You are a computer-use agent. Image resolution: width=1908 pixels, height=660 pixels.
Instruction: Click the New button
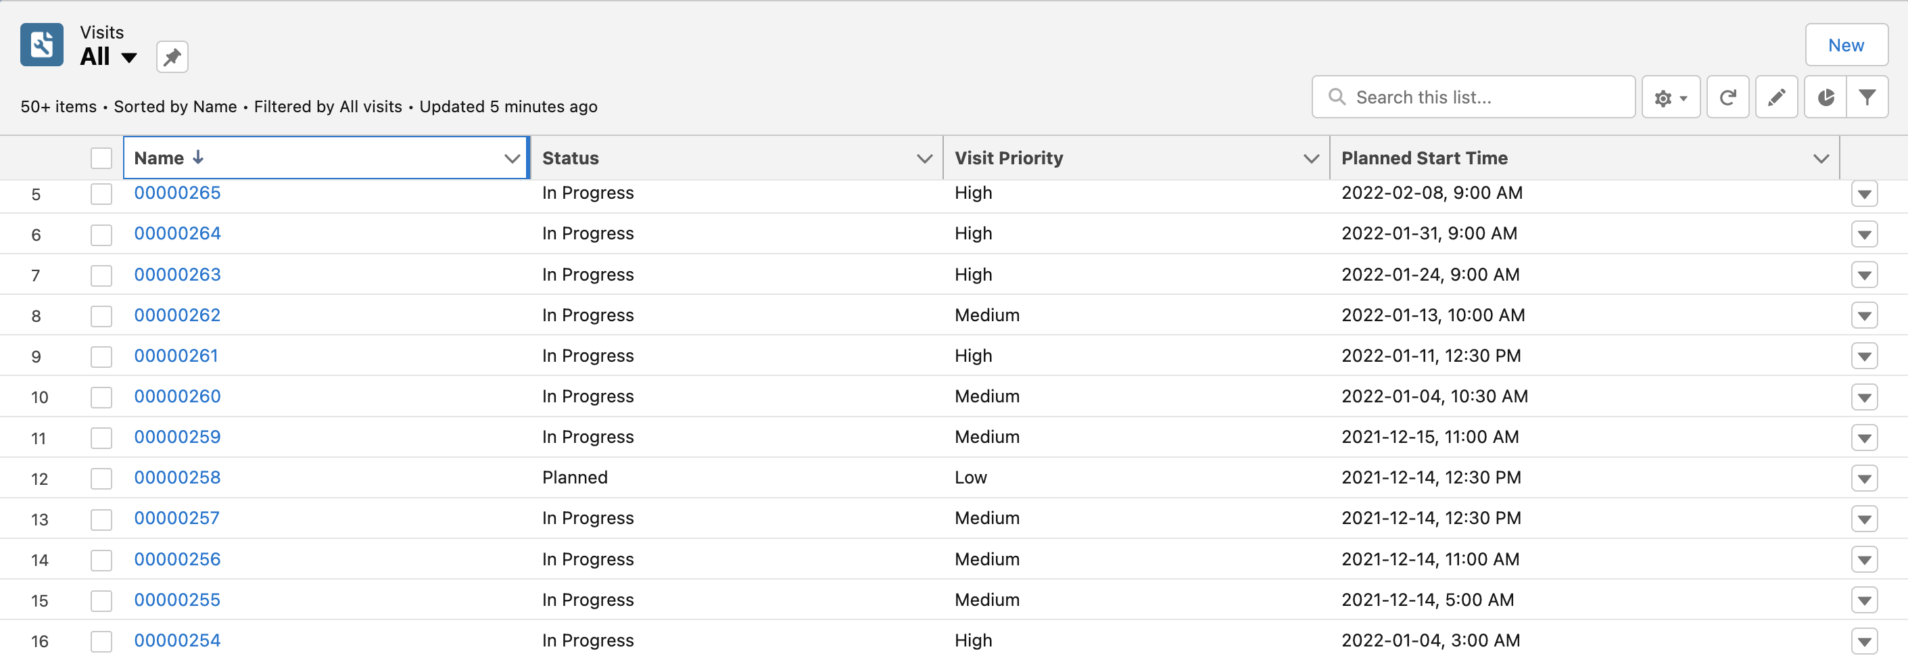pyautogui.click(x=1845, y=45)
